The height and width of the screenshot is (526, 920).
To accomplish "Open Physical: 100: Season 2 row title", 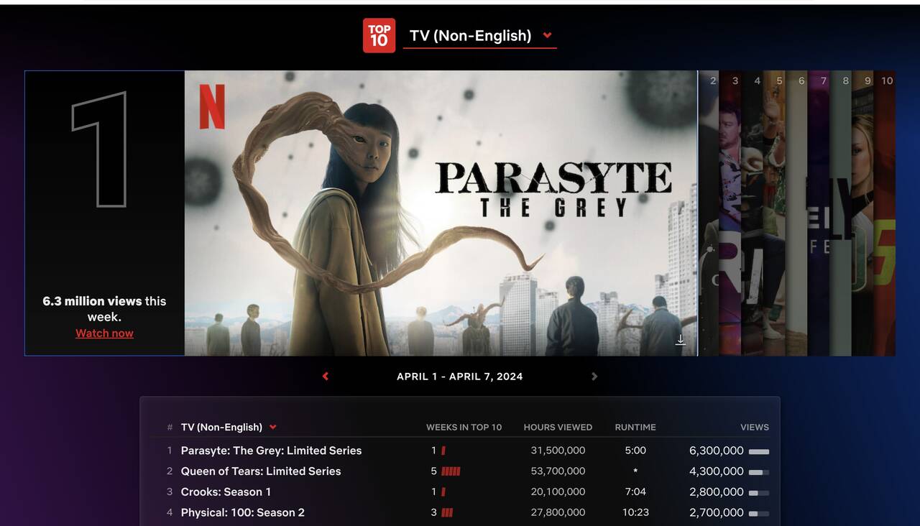I will [x=242, y=512].
